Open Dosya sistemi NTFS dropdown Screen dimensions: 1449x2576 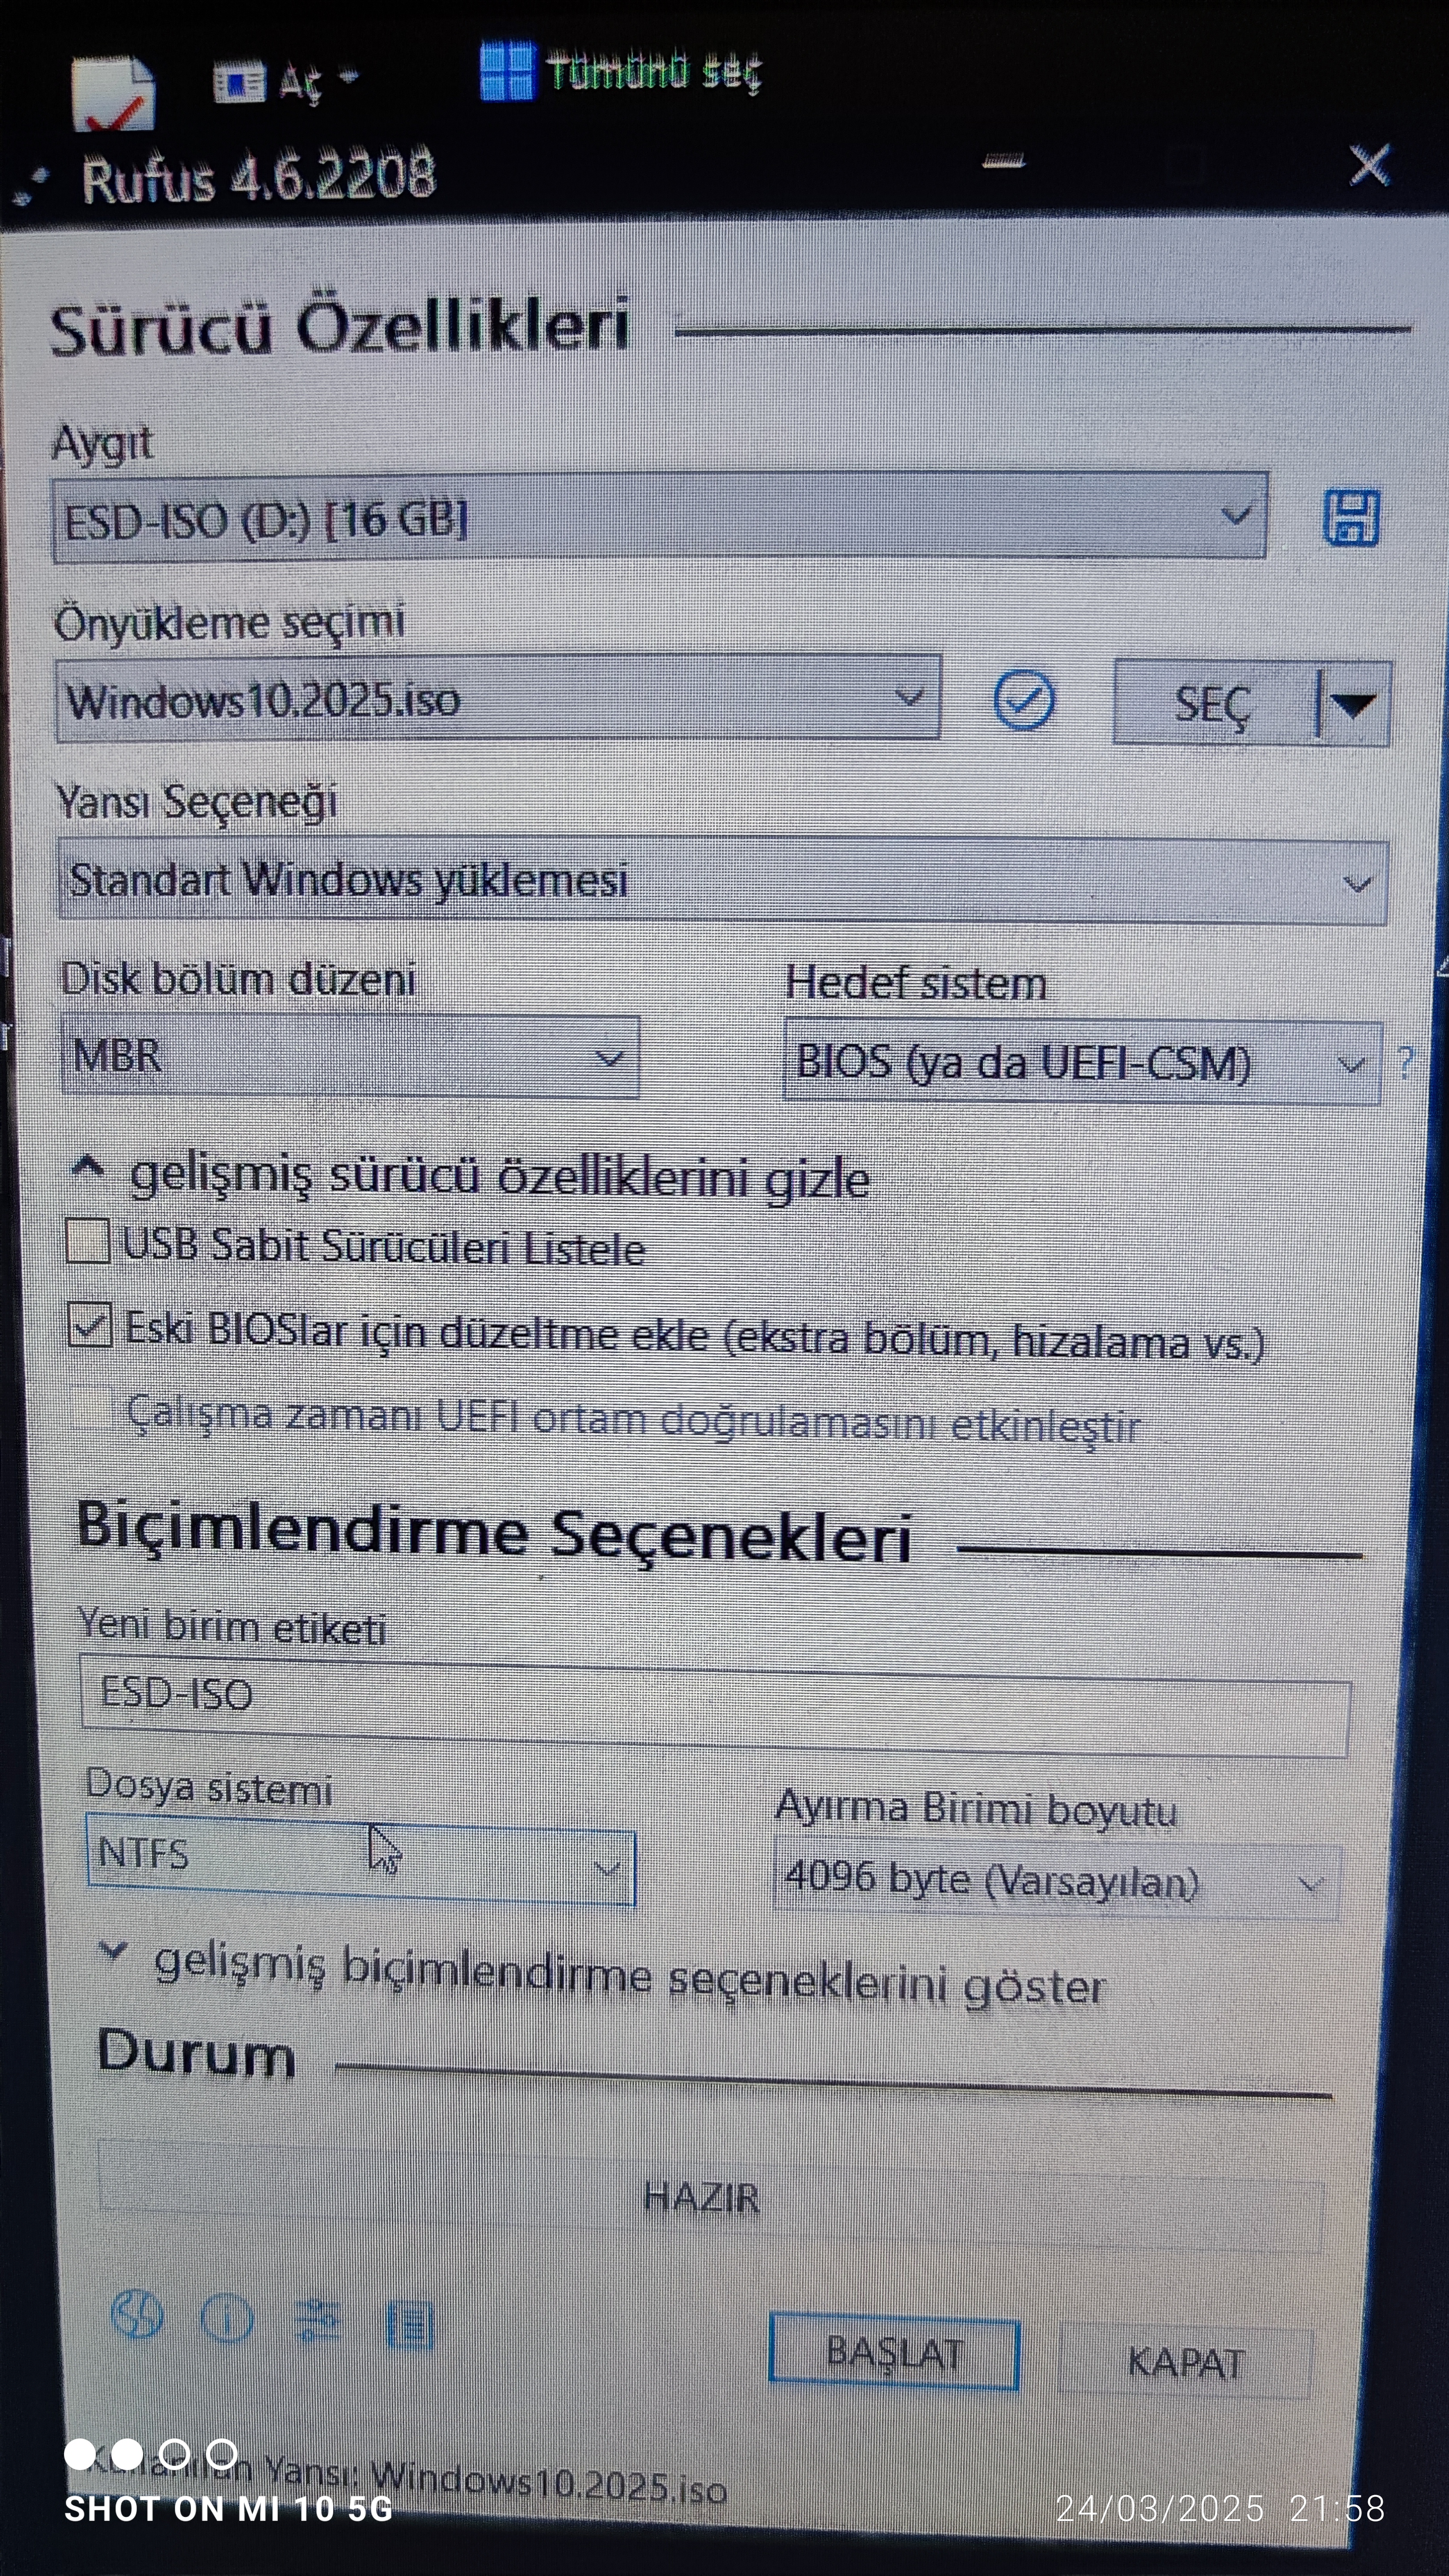(360, 1866)
